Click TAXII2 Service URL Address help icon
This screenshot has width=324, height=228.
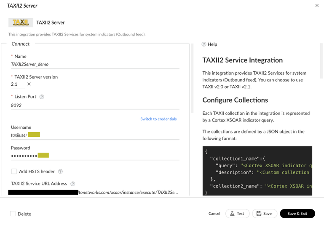click(x=73, y=184)
